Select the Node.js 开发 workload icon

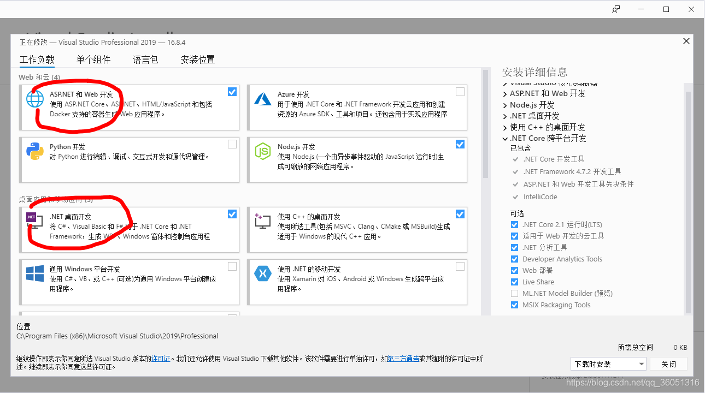(x=263, y=152)
